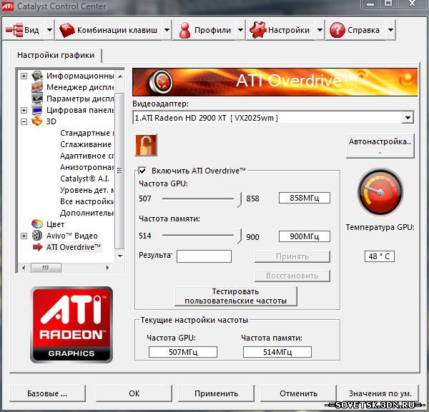Image resolution: width=429 pixels, height=412 pixels.
Task: Open the Профили dropdown arrow
Action: 240,30
